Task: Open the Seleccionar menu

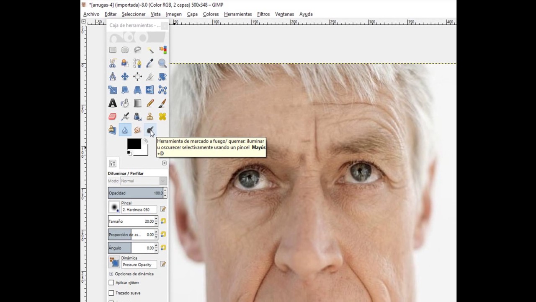Action: pos(134,14)
